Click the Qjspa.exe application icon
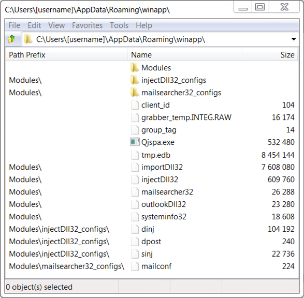Screen dimensions: 304x298 [x=135, y=142]
